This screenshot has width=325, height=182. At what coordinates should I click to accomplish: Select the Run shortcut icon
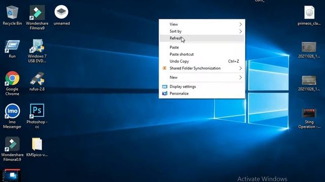(12, 46)
